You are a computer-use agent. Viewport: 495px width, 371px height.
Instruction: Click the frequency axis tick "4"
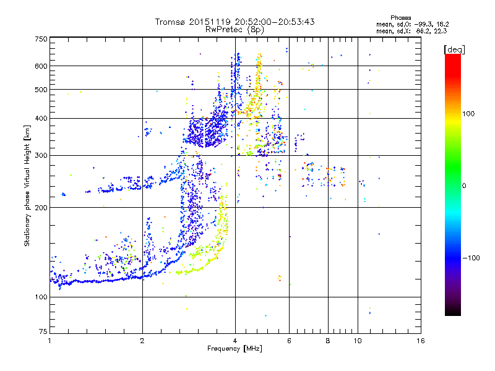(235, 341)
